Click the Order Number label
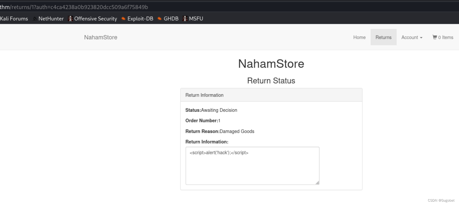The height and width of the screenshot is (205, 459). [x=202, y=121]
